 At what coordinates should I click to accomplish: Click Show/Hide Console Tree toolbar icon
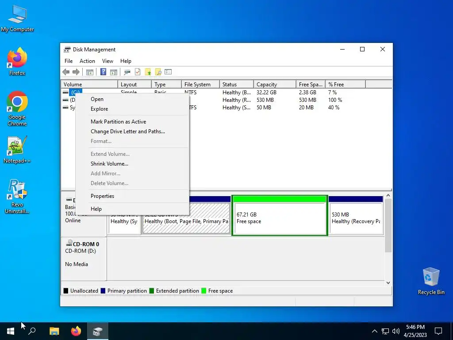click(89, 72)
